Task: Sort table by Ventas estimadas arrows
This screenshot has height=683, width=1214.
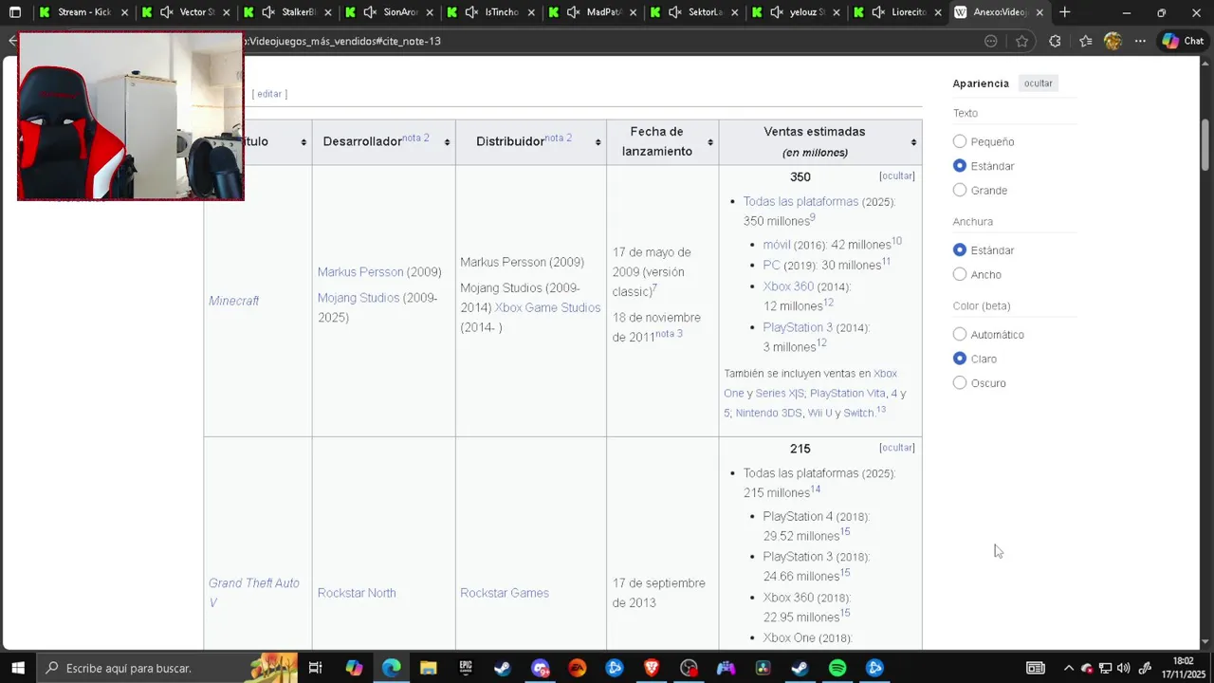Action: click(x=913, y=142)
